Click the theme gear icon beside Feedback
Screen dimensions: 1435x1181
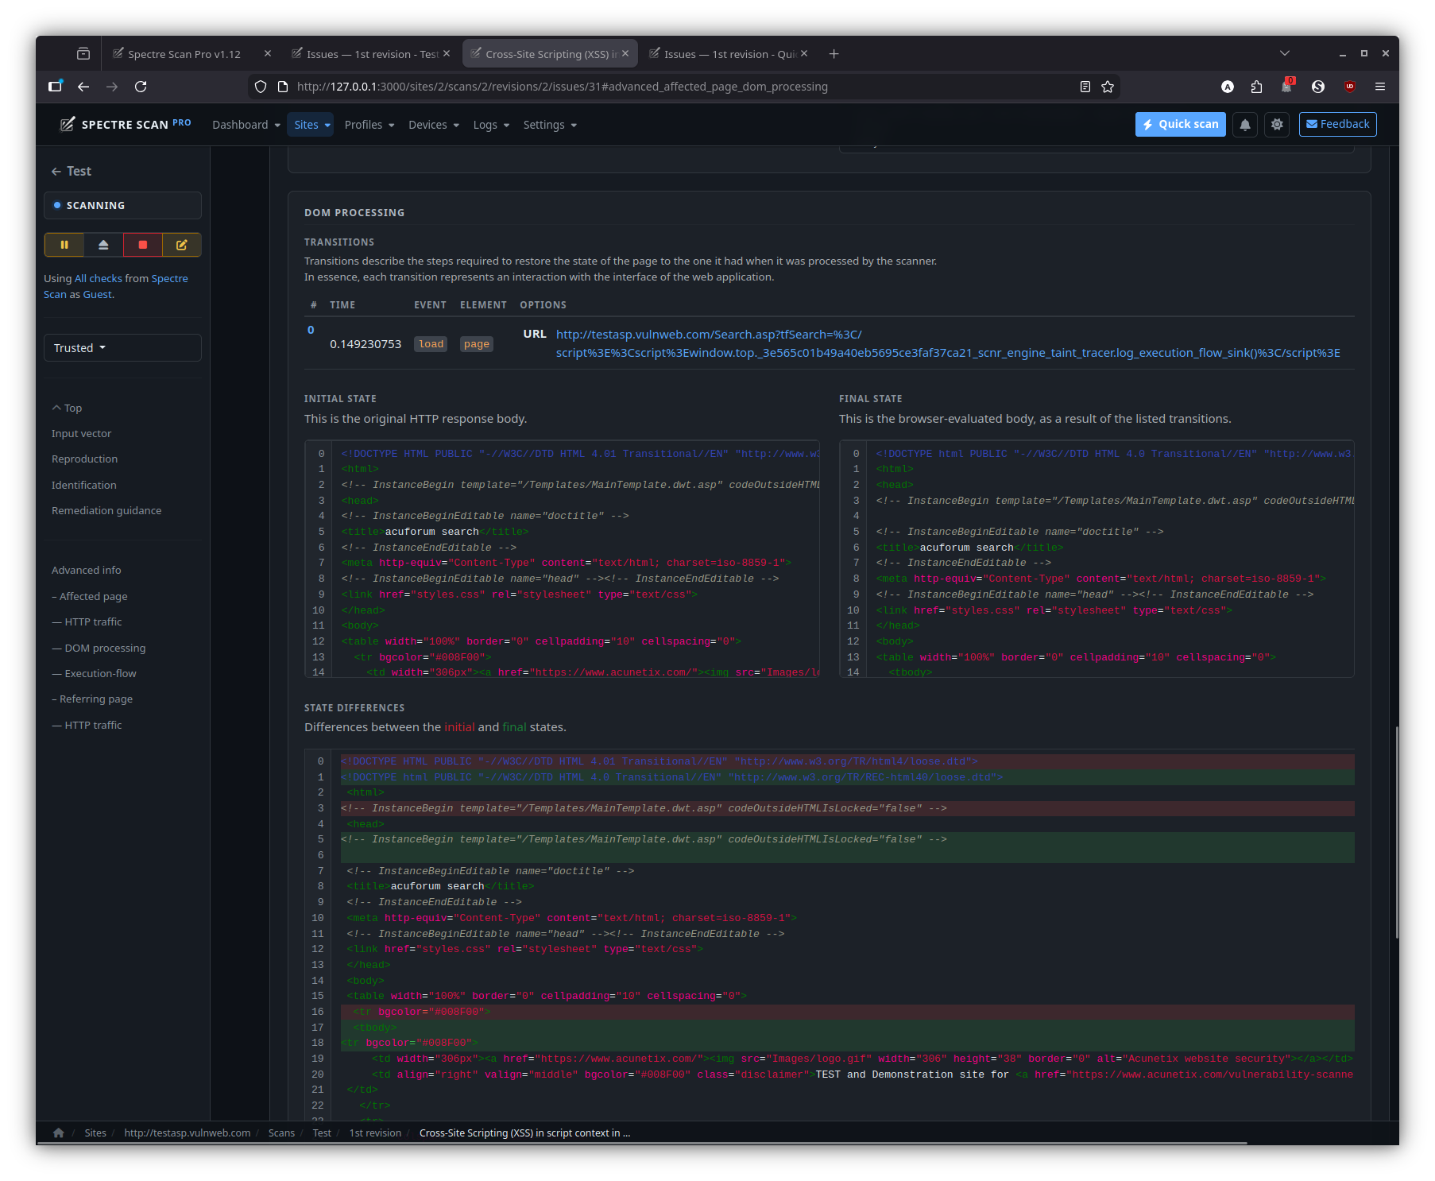coord(1277,125)
